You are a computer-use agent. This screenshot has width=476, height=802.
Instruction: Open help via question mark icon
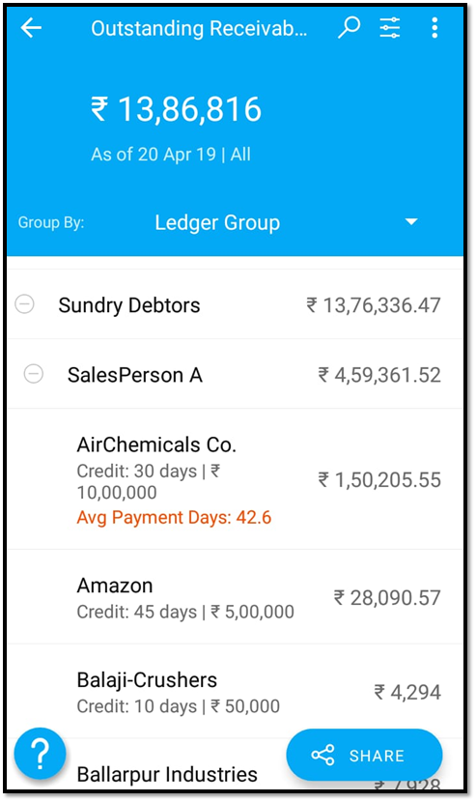(x=40, y=753)
